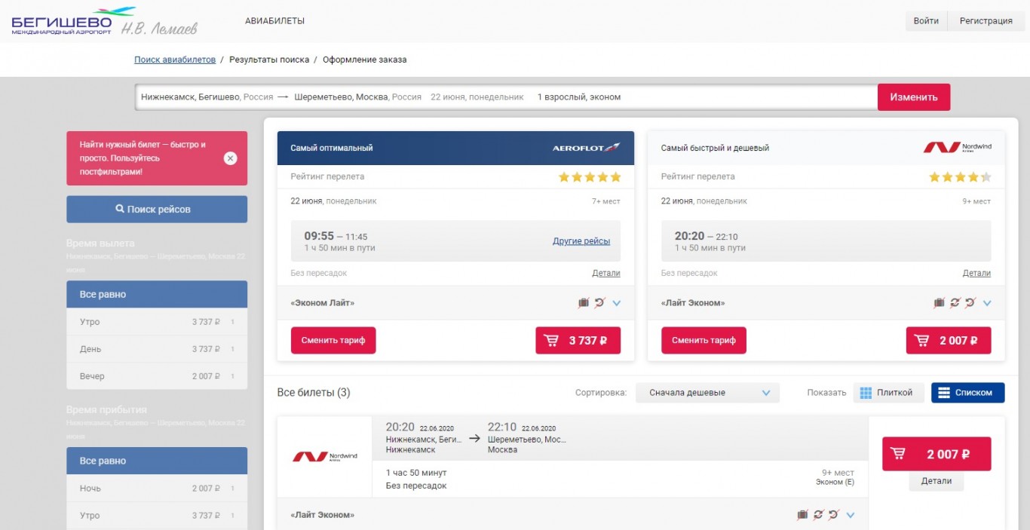The height and width of the screenshot is (530, 1030).
Task: Click the 20:20 – 22:10 block in Nordwind card
Action: (826, 241)
